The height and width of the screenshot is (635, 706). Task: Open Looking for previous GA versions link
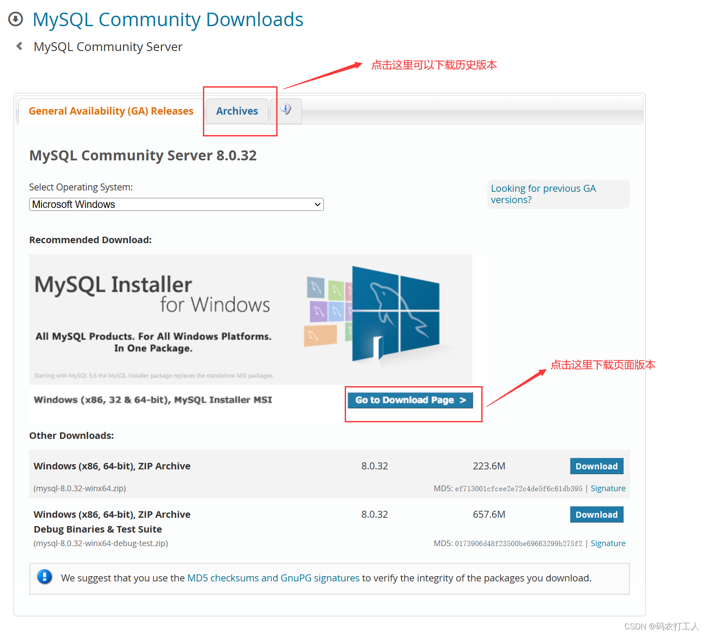click(543, 194)
